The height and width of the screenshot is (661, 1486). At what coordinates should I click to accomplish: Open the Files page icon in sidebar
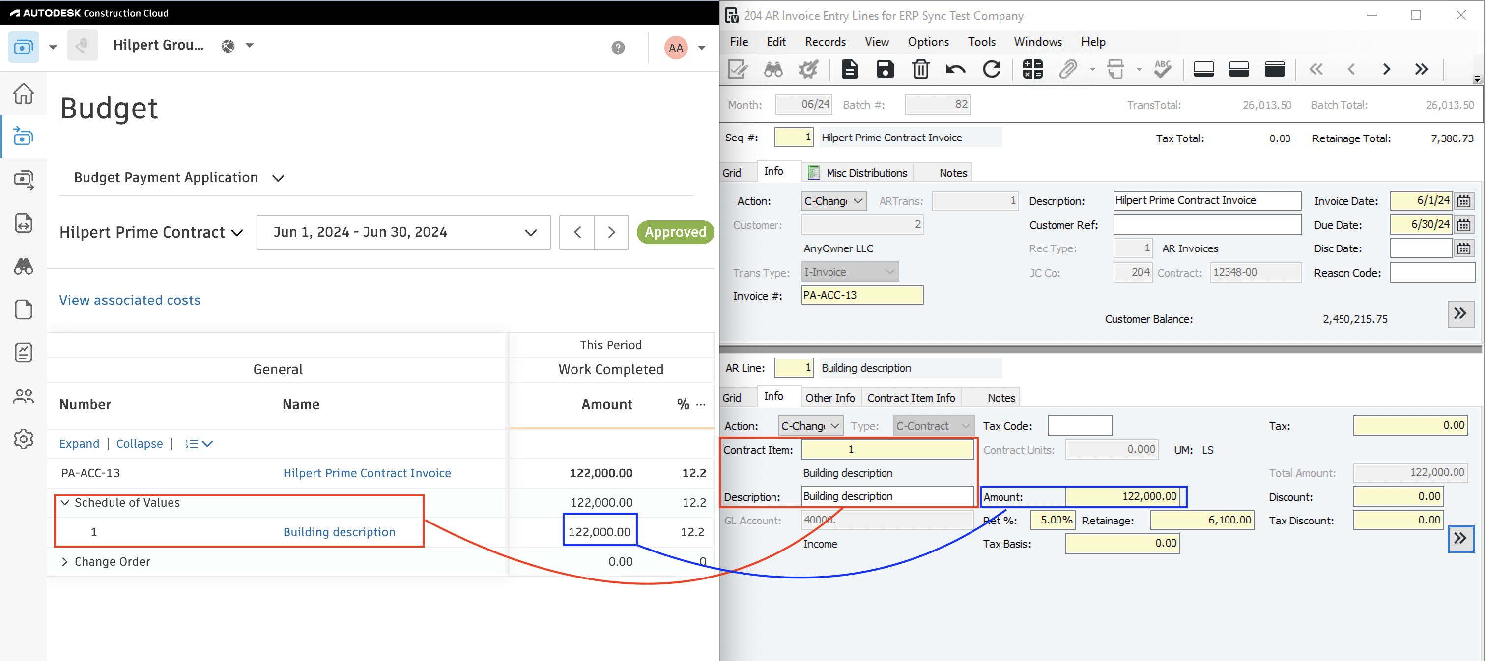pos(23,309)
